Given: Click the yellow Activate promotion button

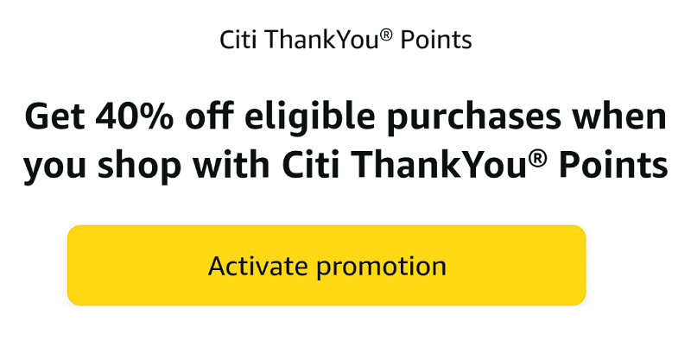Looking at the screenshot, I should (x=326, y=265).
